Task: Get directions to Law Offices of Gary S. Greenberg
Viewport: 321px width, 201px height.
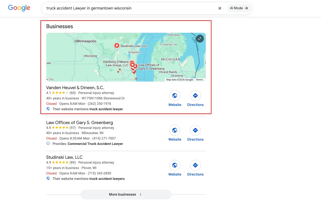Action: pyautogui.click(x=195, y=130)
